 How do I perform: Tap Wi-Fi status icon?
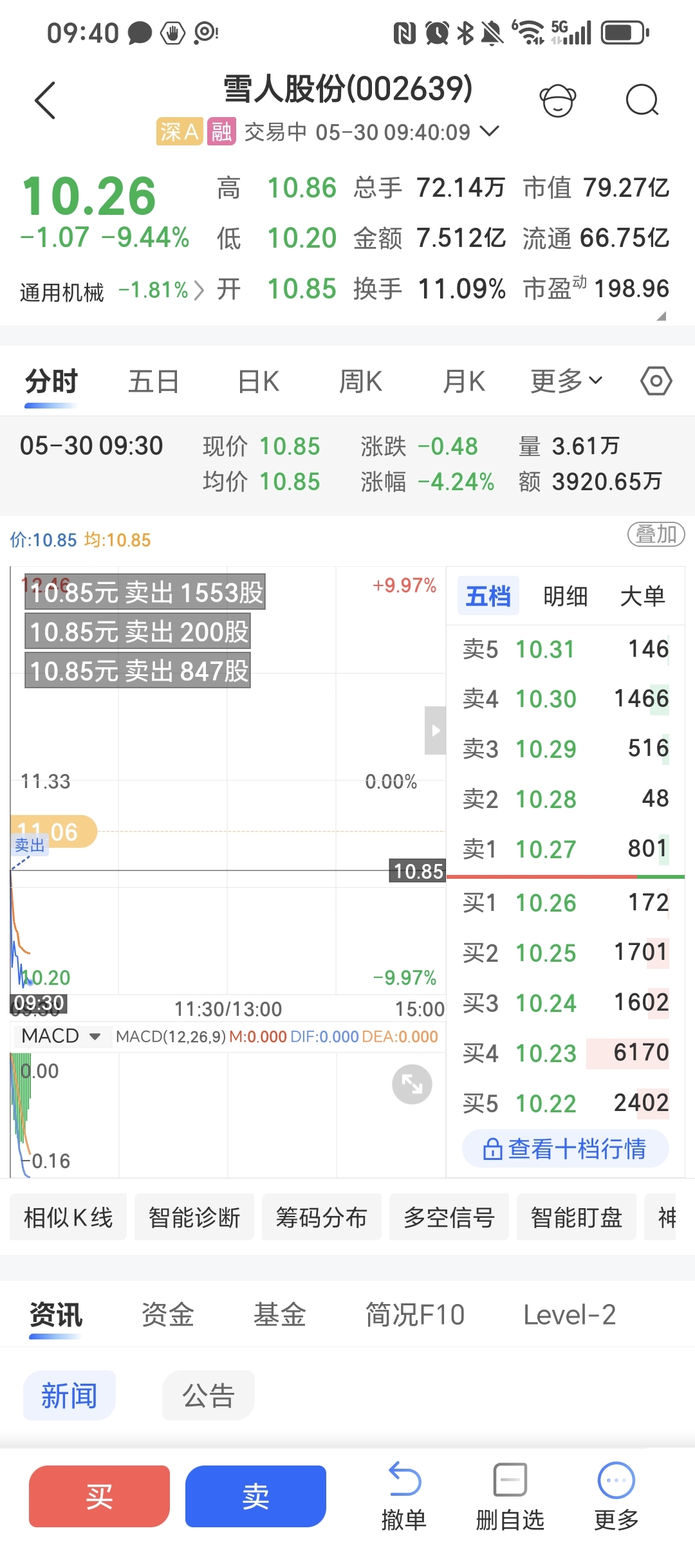[x=529, y=32]
